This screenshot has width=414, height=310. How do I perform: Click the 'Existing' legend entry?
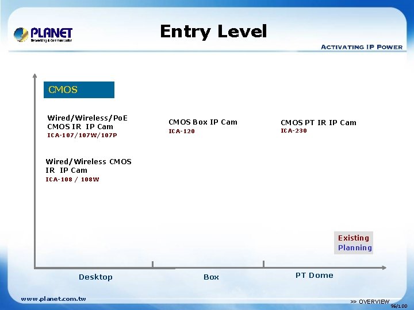(354, 238)
